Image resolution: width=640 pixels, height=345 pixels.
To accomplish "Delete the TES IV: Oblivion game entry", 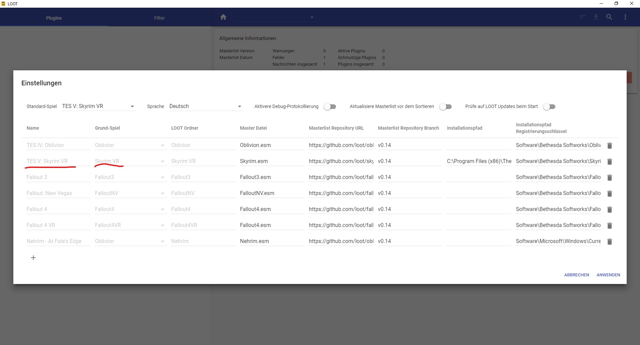I will [610, 146].
